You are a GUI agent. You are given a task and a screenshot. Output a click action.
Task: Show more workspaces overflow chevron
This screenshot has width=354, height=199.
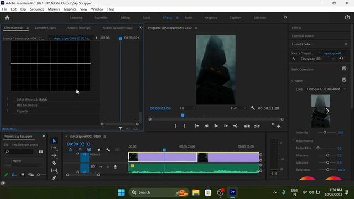click(285, 17)
